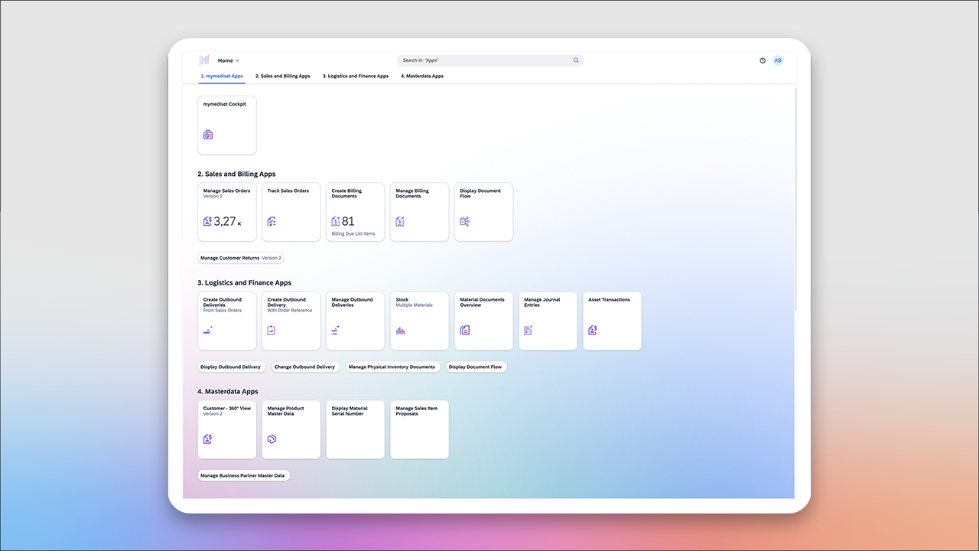Click the mymediset Cockpit tile icon

coord(208,135)
